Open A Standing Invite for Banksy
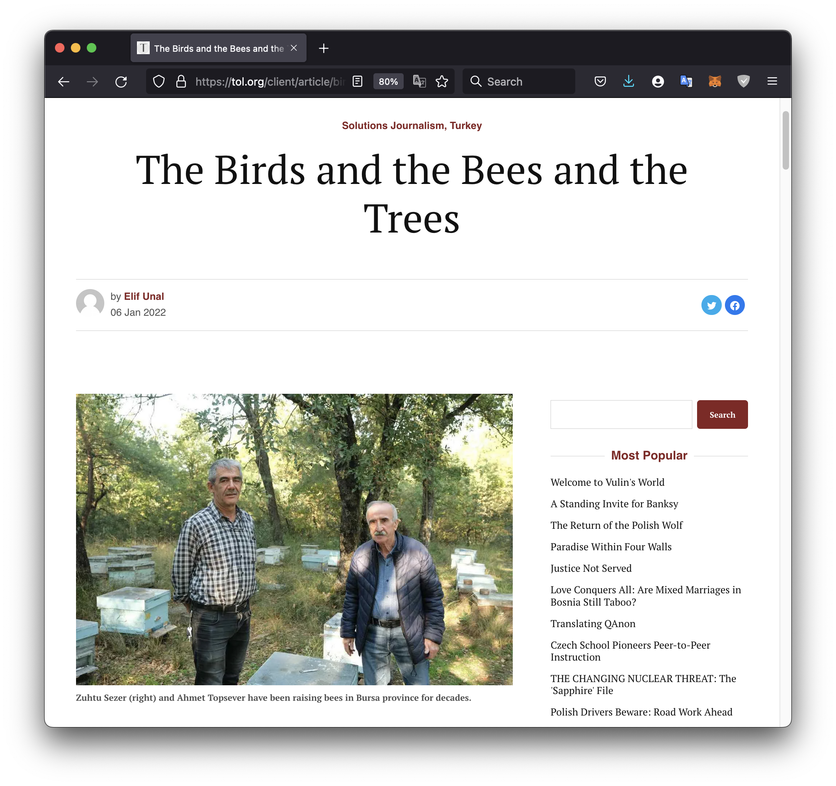Screen dimensions: 836x786 pos(614,504)
